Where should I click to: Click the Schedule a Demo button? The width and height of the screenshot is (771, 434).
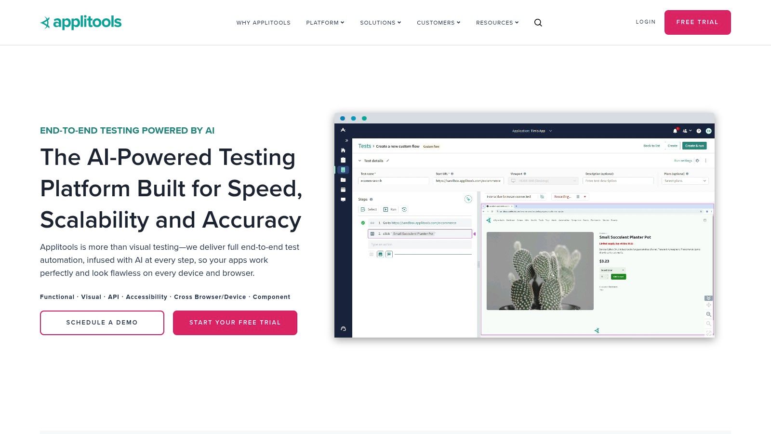click(102, 323)
